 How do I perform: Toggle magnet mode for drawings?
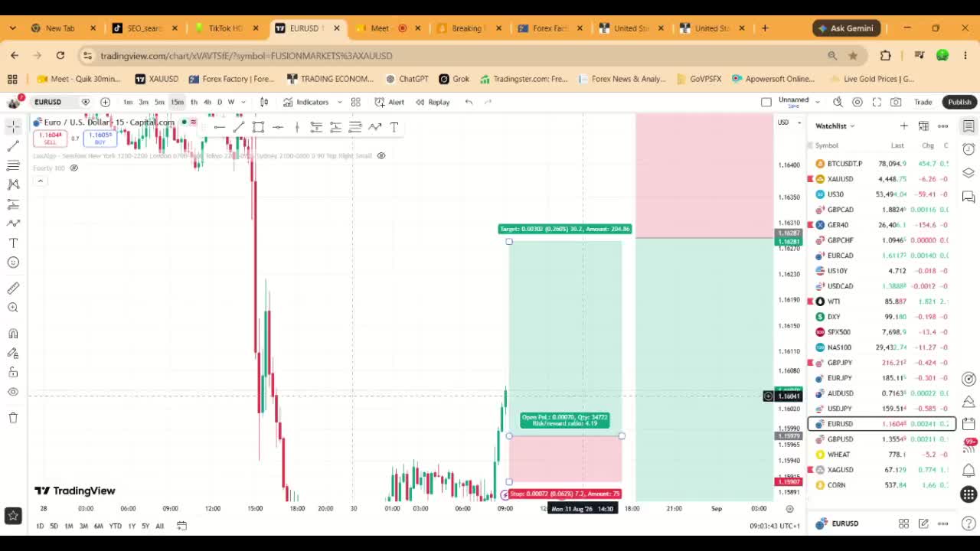(x=13, y=334)
